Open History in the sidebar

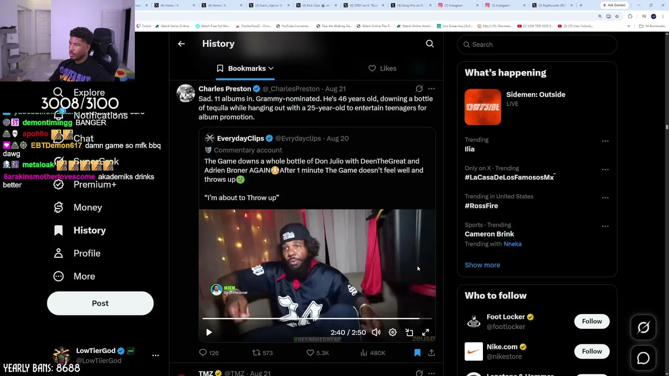coord(79,230)
